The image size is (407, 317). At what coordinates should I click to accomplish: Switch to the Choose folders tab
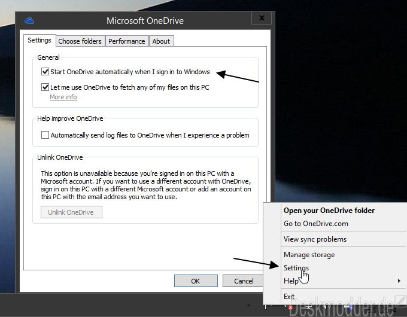[x=80, y=41]
